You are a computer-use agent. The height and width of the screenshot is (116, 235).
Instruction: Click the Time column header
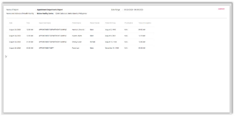coord(28,23)
